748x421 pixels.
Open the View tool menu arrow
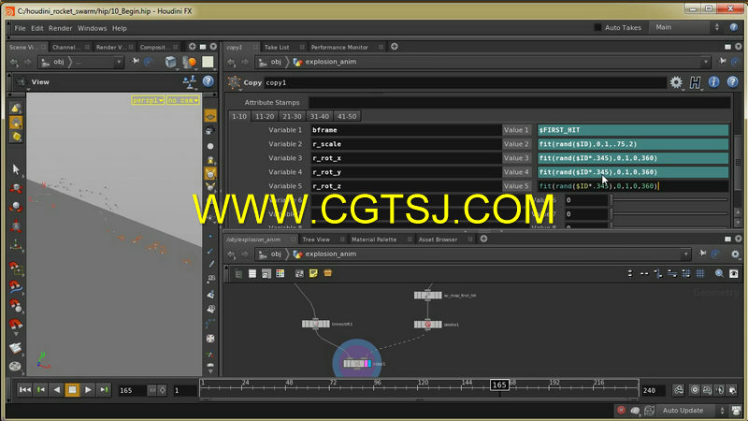28,89
